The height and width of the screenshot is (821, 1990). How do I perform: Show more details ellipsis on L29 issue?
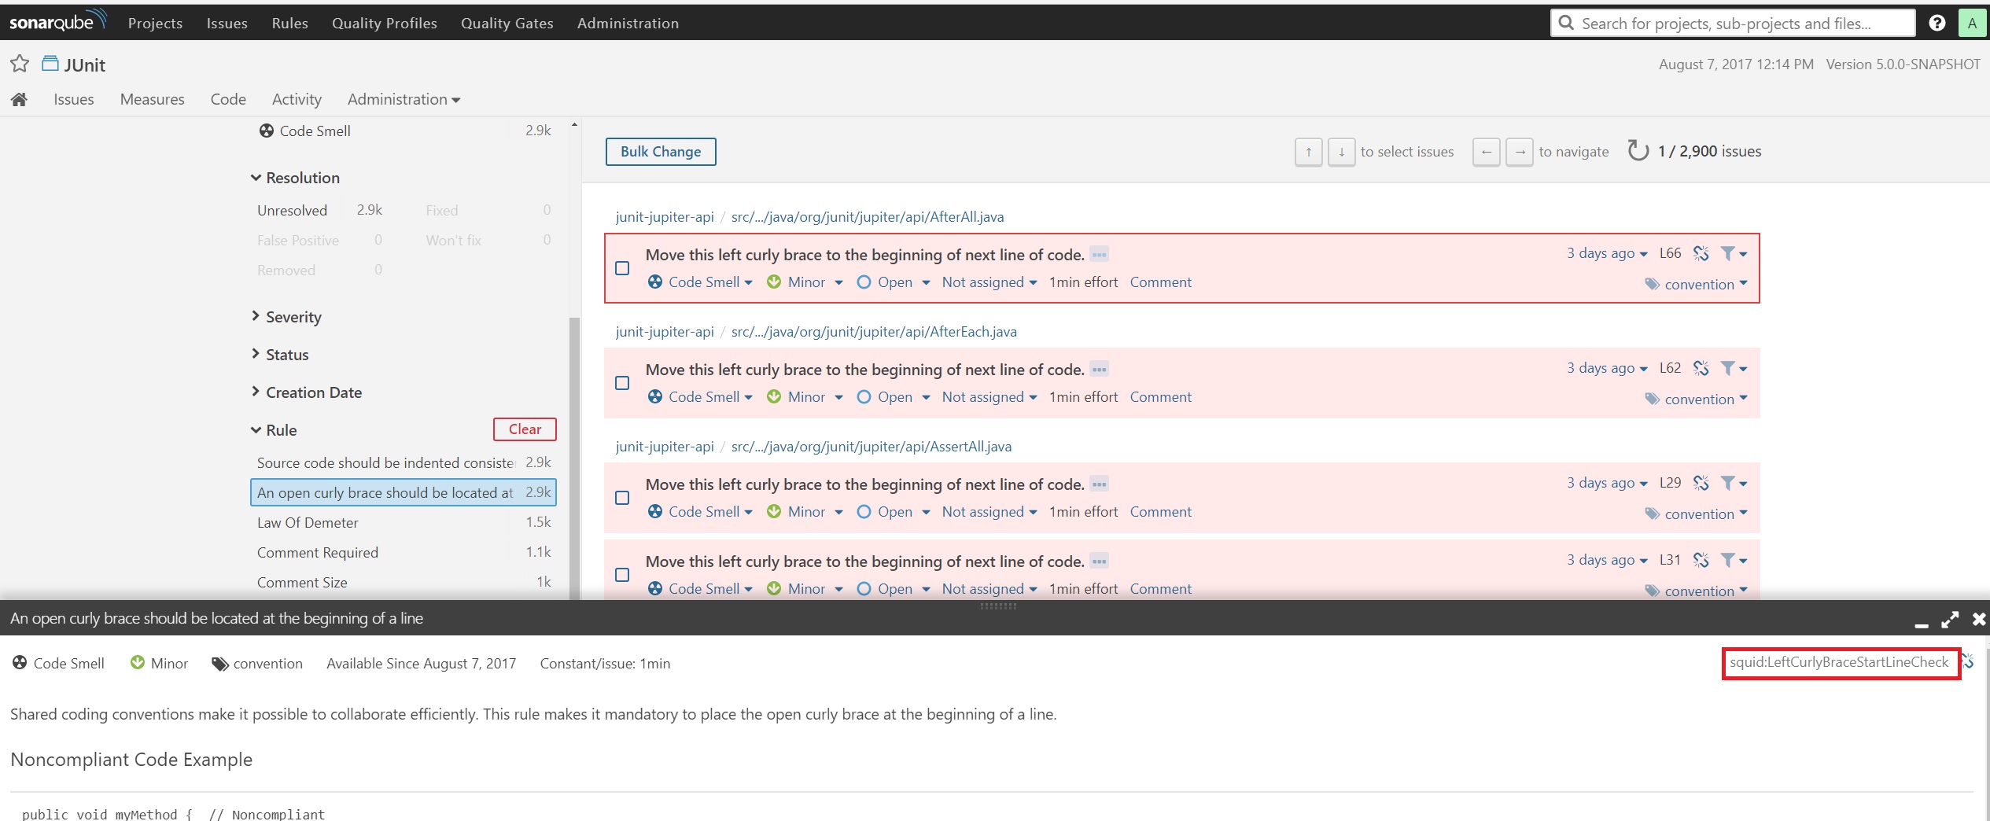(x=1099, y=484)
